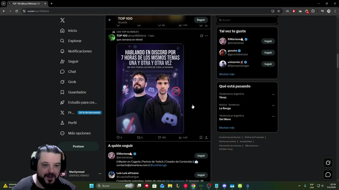Open Condiciones de Servicio link
Viewport: 339px width, 190px height.
click(x=230, y=137)
